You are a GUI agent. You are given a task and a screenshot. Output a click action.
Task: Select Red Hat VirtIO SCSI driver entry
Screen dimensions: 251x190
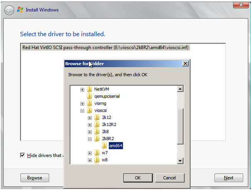point(105,47)
